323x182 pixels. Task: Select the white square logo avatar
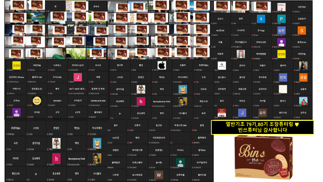point(222,66)
